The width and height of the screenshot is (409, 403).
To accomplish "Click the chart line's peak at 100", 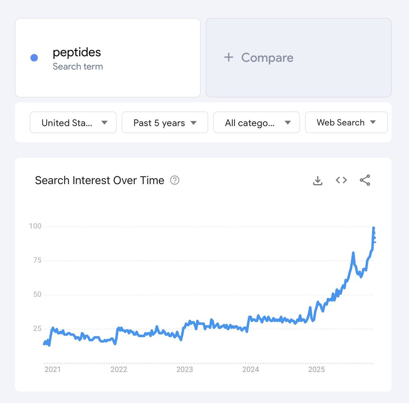I will [x=374, y=227].
